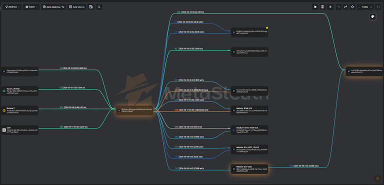The width and height of the screenshot is (384, 185).
Task: Open the Token filter dropdown
Action: pyautogui.click(x=31, y=7)
